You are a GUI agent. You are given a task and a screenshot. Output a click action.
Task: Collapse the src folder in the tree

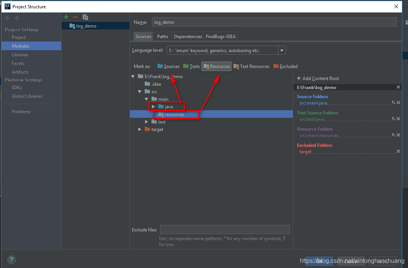pyautogui.click(x=140, y=91)
